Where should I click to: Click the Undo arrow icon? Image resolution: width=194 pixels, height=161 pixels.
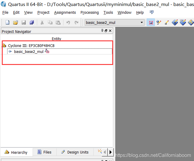click(x=68, y=22)
